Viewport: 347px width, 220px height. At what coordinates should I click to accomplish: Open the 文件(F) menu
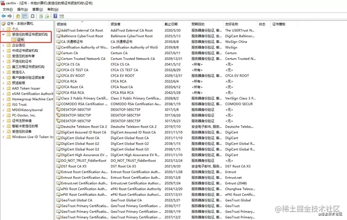[8, 9]
